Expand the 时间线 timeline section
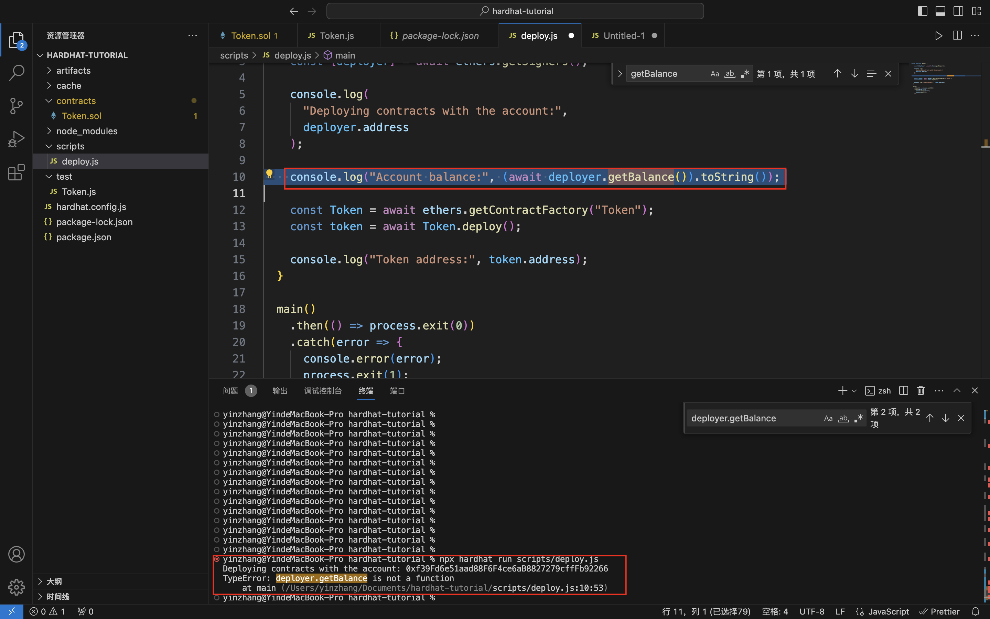Screen dimensions: 990x619 click(121, 597)
